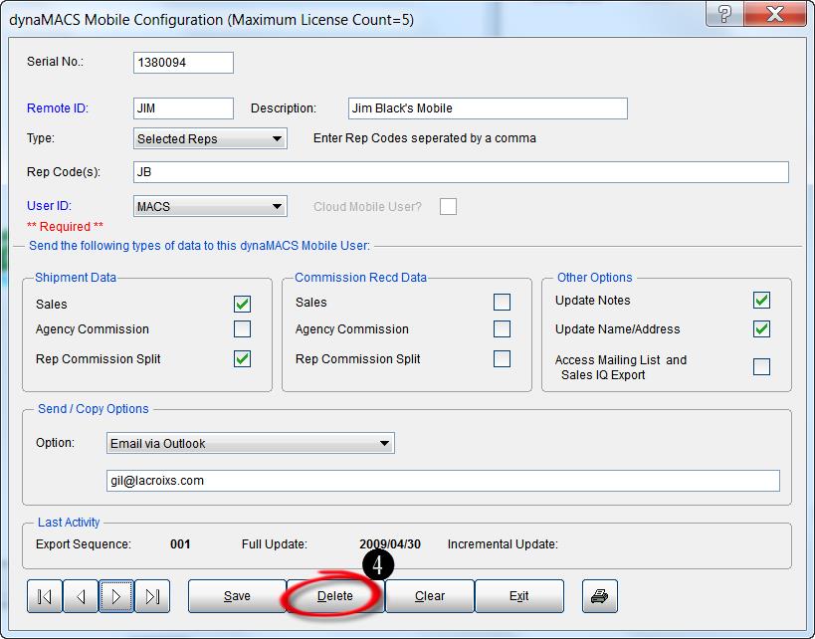Open the Type dropdown showing Selected Reps
Viewport: 815px width, 639px height.
(x=210, y=138)
